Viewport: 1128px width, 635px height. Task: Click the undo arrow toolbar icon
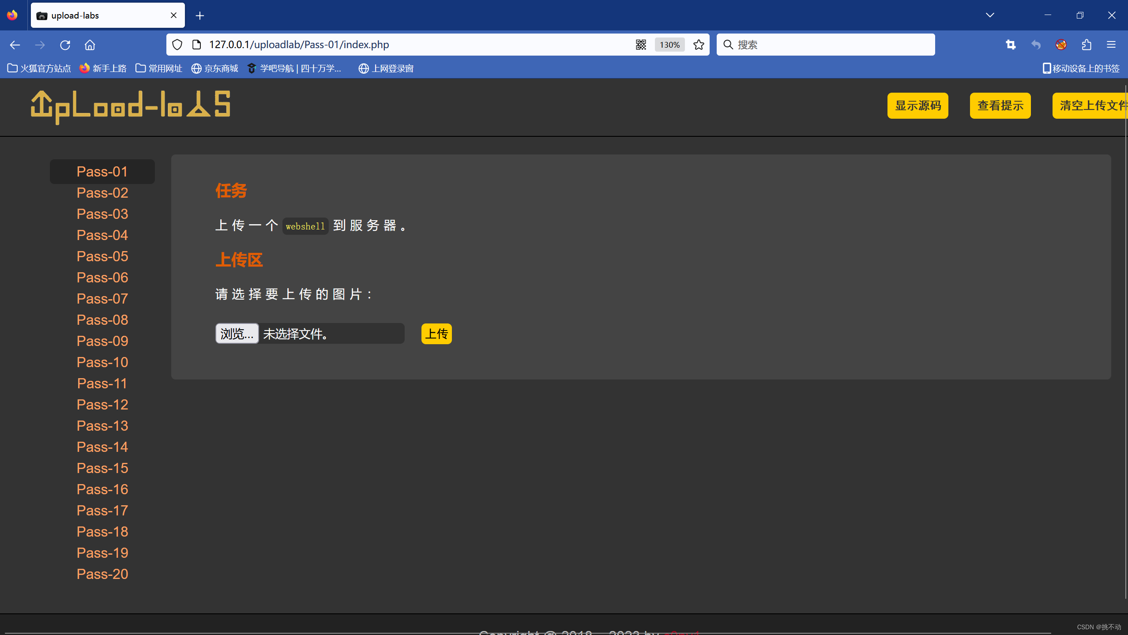tap(1036, 45)
